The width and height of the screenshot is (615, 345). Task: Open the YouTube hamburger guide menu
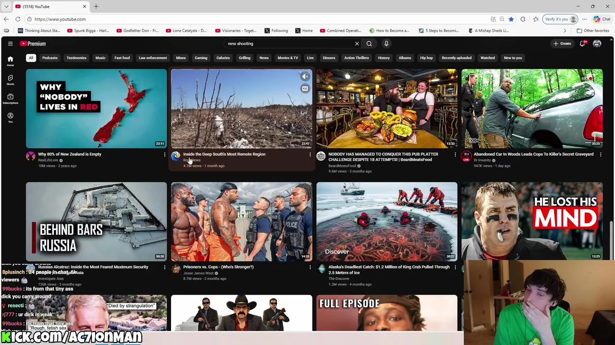(x=10, y=44)
